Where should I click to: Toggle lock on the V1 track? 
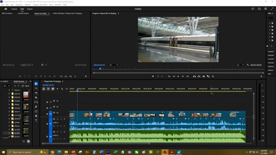tap(47, 114)
